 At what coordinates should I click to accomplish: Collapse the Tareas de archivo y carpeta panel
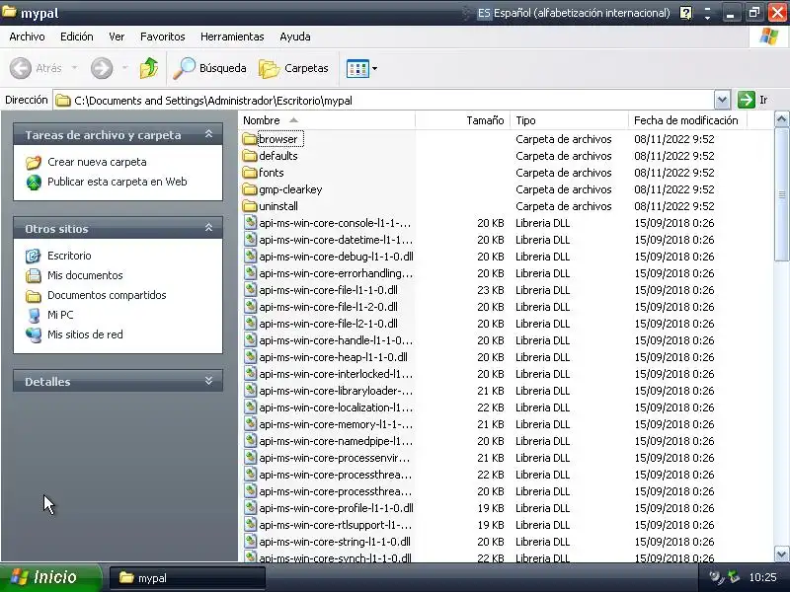click(208, 134)
